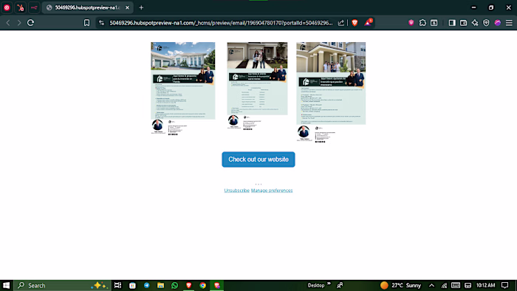Click the share icon in address bar
The image size is (517, 291).
(x=341, y=23)
